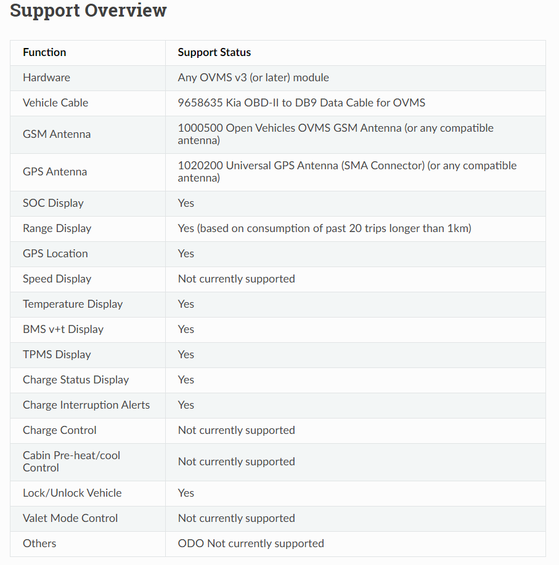Click the TPMS Display row label
Screen dimensions: 559x565
[57, 355]
